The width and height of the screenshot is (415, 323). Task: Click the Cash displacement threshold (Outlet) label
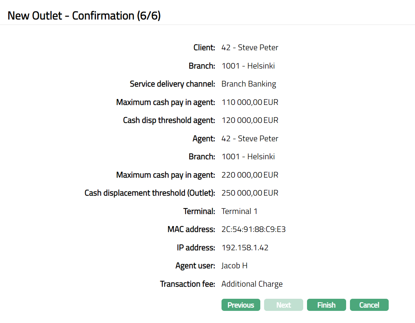(x=150, y=193)
